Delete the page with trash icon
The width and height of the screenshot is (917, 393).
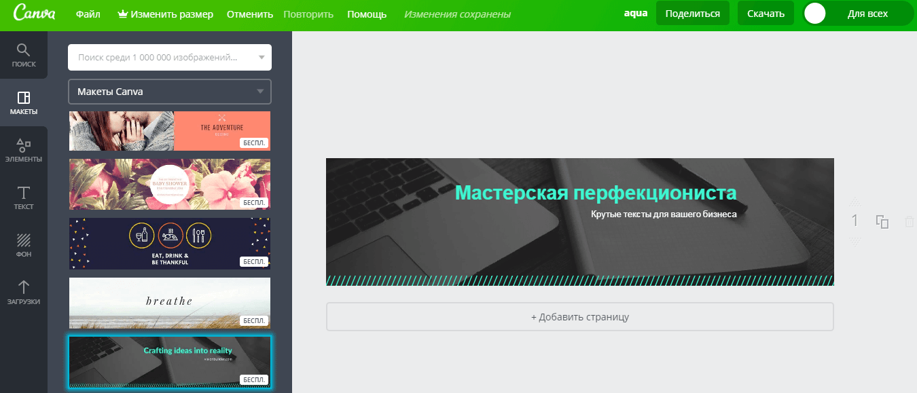tap(909, 222)
